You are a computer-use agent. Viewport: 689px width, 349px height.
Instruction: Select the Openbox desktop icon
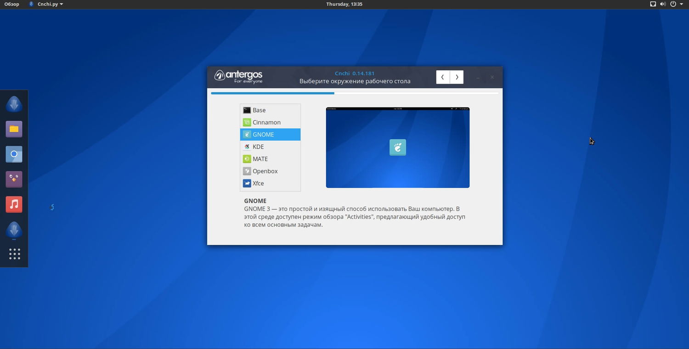tap(247, 171)
